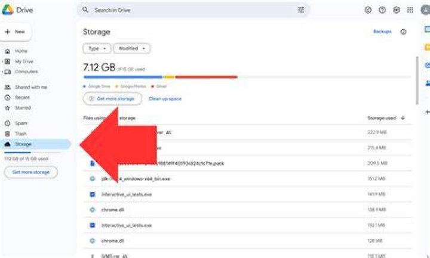Open the Clean up space link
This screenshot has height=258, width=430.
165,99
